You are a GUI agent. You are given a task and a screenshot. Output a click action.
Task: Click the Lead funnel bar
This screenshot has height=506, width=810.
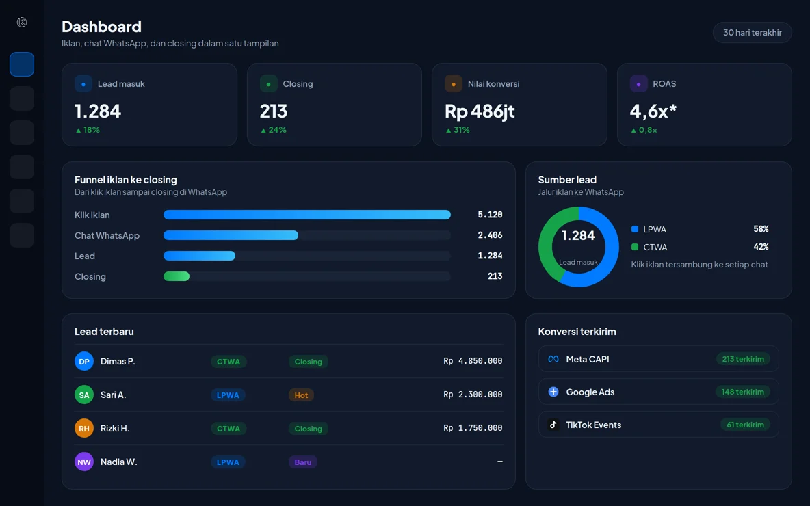pos(199,256)
